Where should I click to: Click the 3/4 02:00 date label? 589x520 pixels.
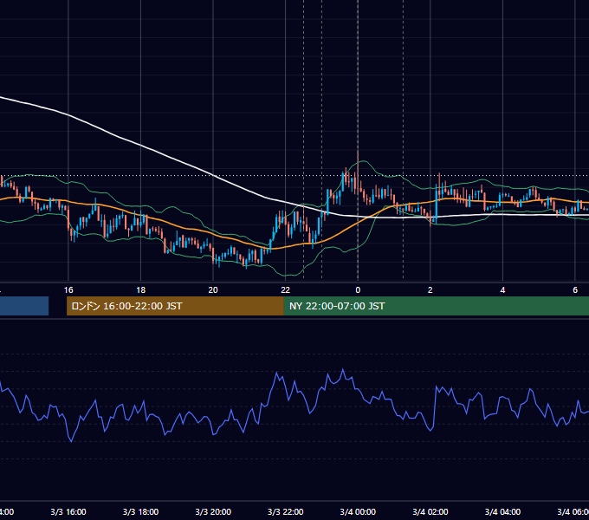[x=430, y=512]
